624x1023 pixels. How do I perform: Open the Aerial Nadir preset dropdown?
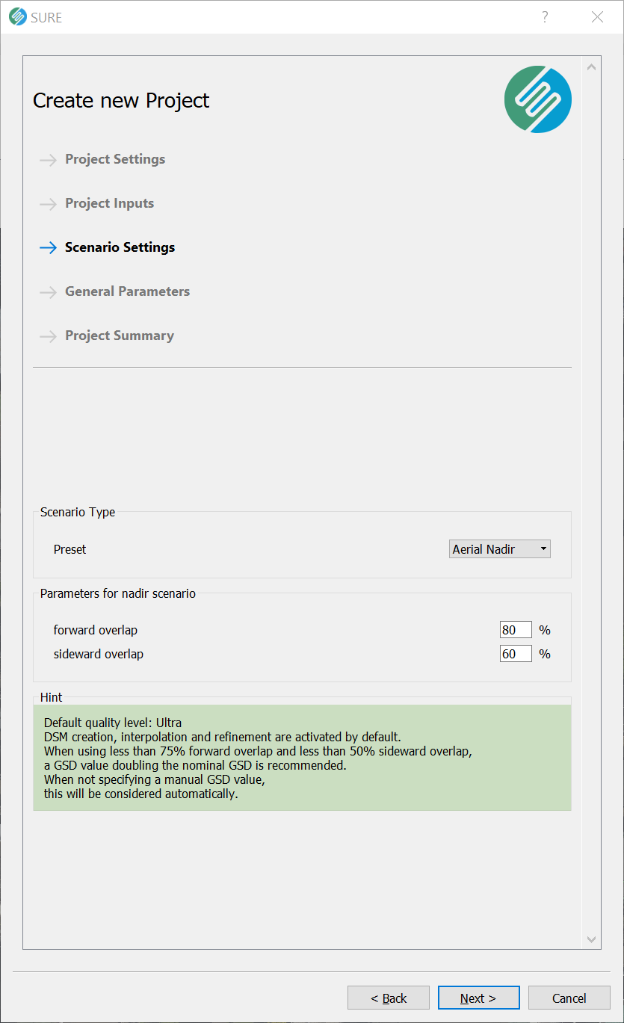tap(500, 549)
